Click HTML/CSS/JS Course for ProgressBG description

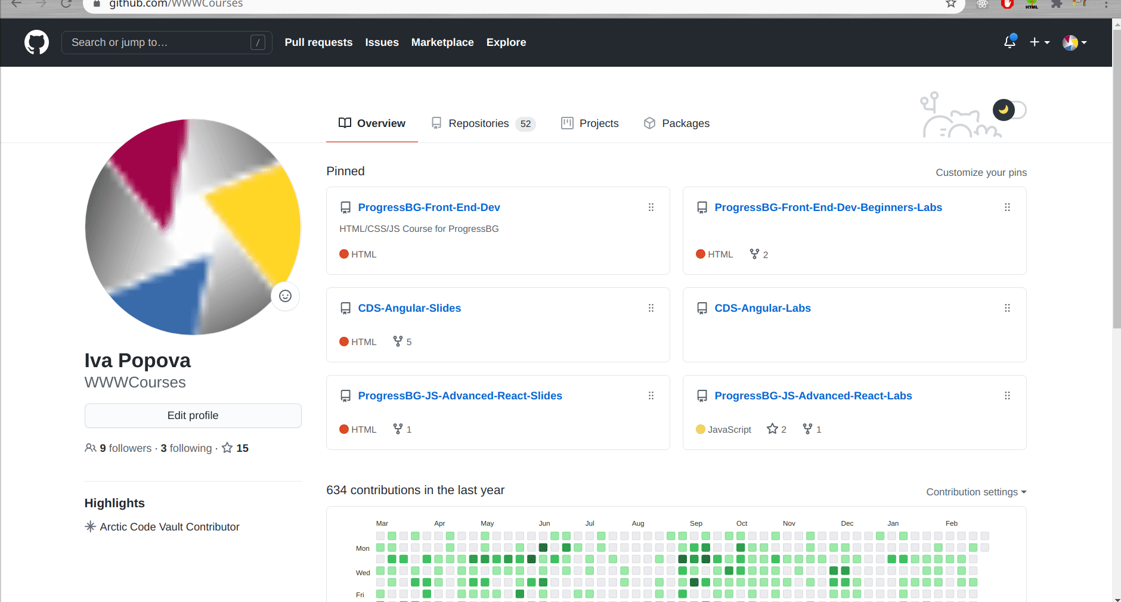419,229
